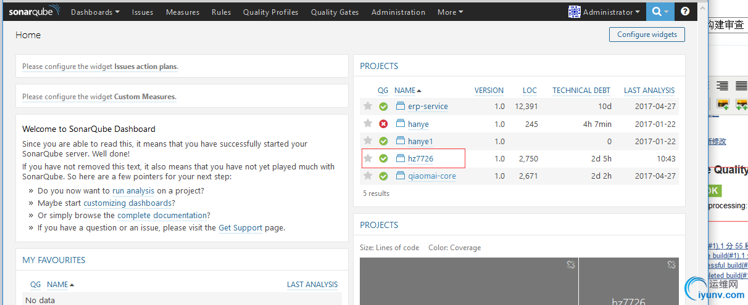Open the Get Support link
748x305 pixels.
click(241, 228)
